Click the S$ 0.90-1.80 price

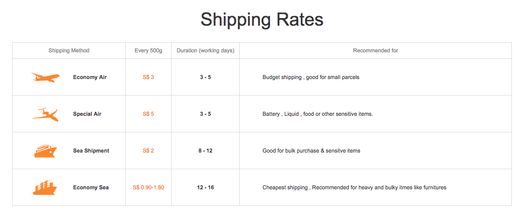148,188
